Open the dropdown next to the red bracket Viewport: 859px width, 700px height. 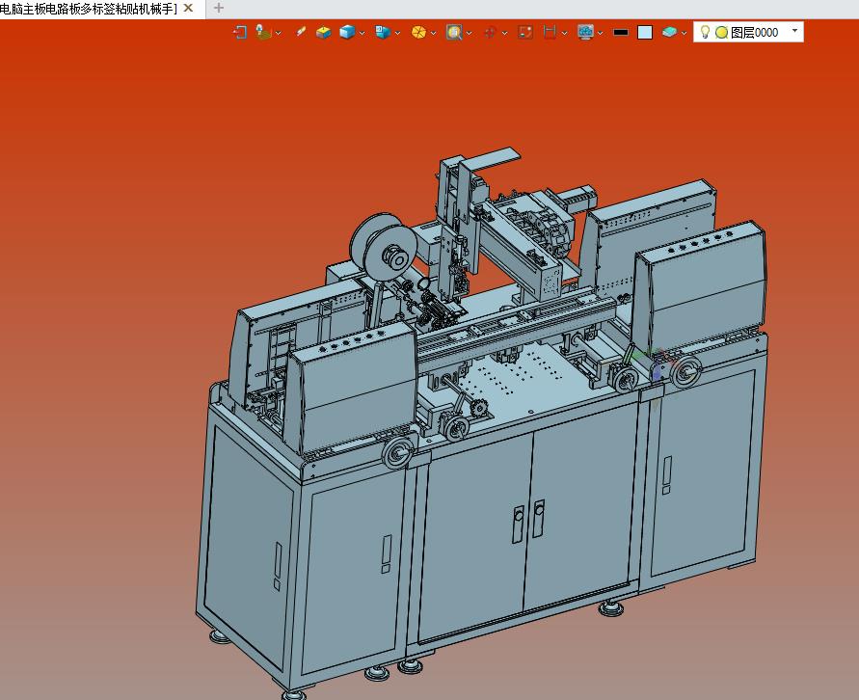click(564, 33)
